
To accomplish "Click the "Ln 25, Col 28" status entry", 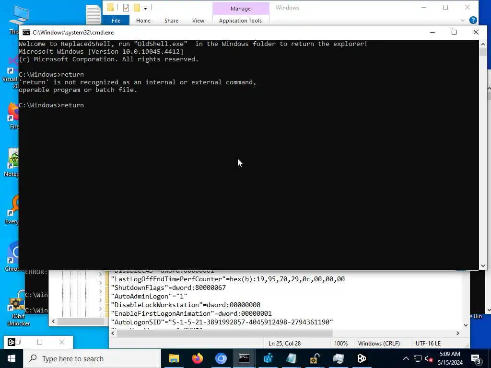I will 284,343.
